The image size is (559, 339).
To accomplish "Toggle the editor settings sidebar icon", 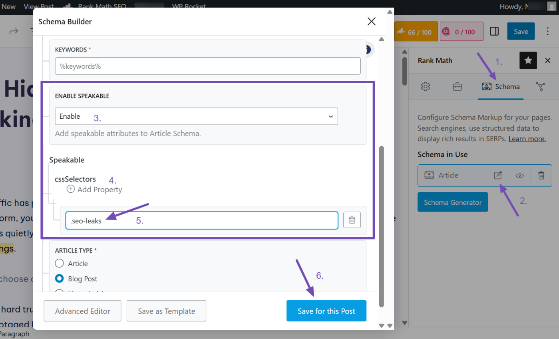I will pyautogui.click(x=494, y=31).
